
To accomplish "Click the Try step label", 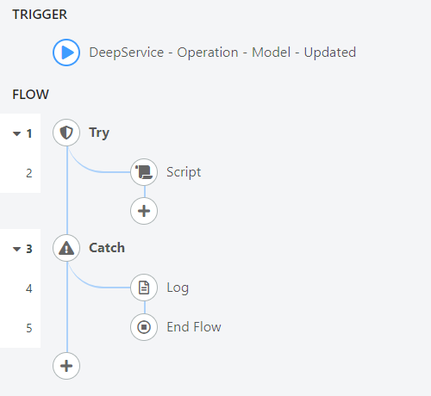I will pos(99,133).
